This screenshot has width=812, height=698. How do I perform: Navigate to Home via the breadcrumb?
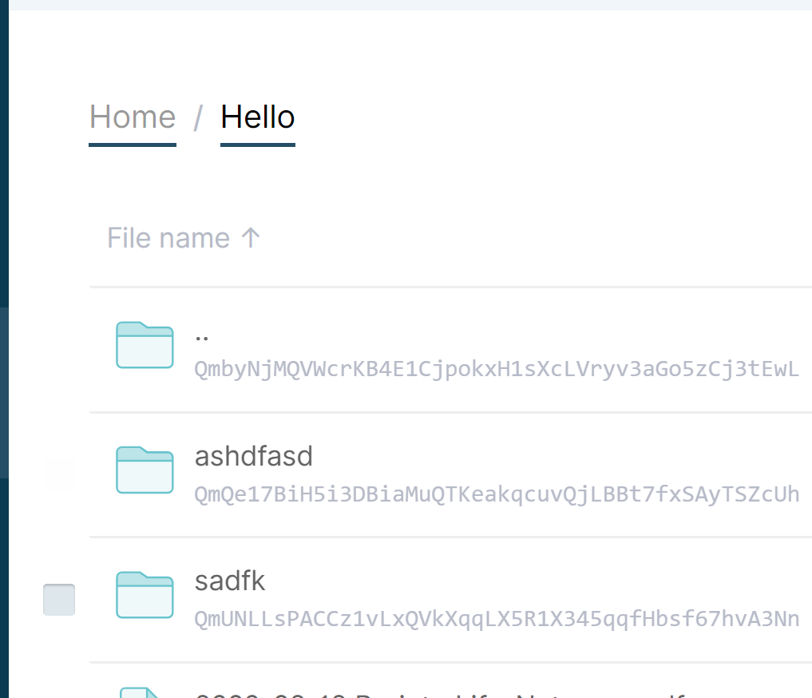[133, 117]
